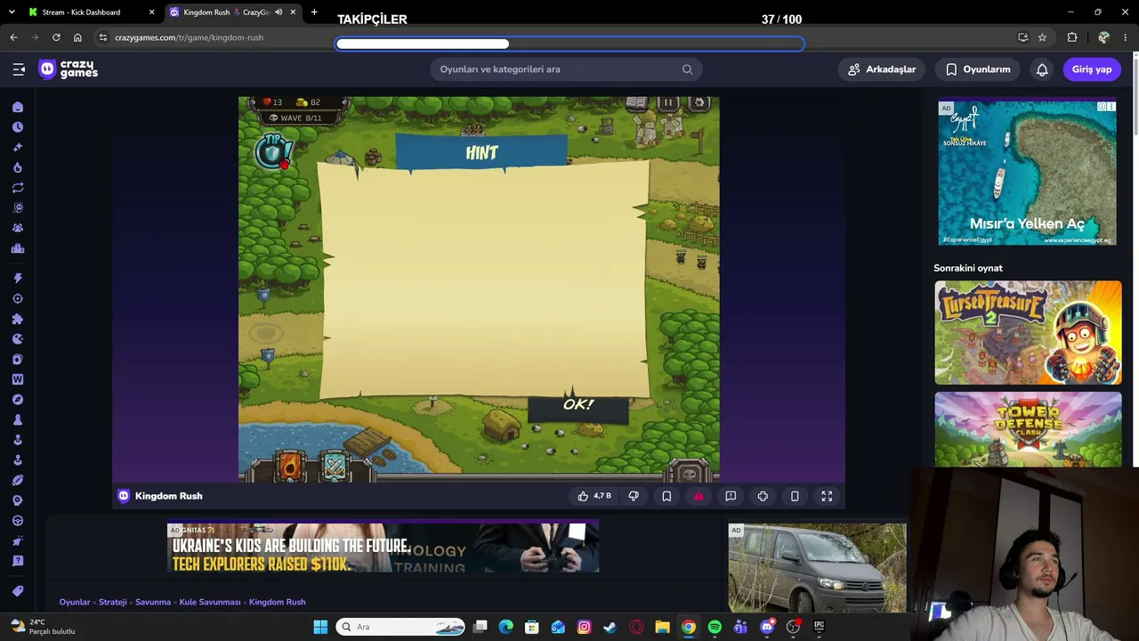The image size is (1139, 641).
Task: Open the in-game encyclopedia book
Action: click(x=636, y=103)
